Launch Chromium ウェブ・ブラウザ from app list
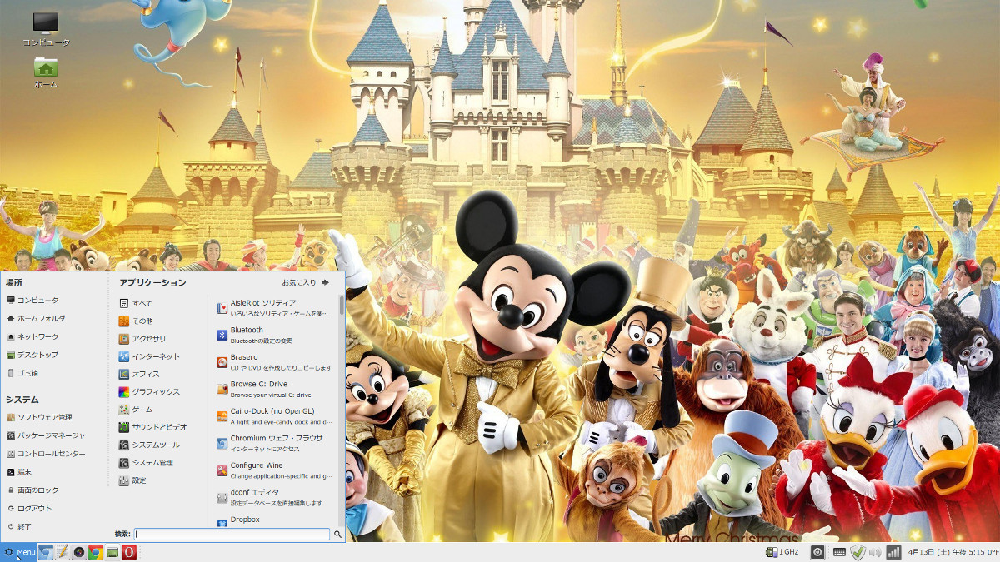The image size is (1000, 562). tap(274, 443)
